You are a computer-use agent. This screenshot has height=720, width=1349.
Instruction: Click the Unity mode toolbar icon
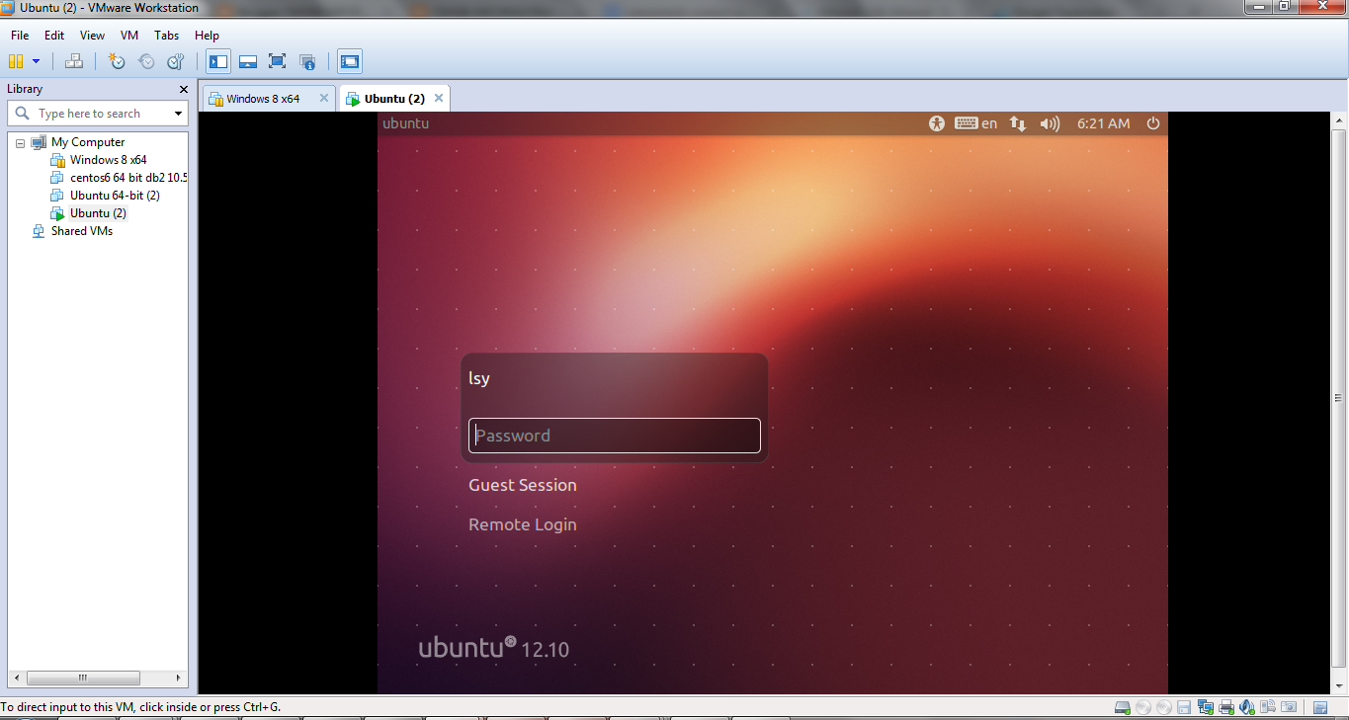coord(307,61)
